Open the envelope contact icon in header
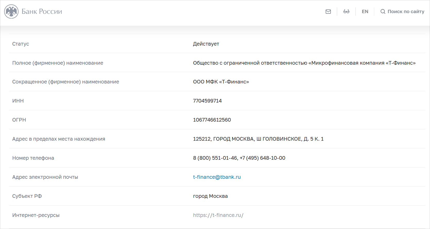 point(328,12)
